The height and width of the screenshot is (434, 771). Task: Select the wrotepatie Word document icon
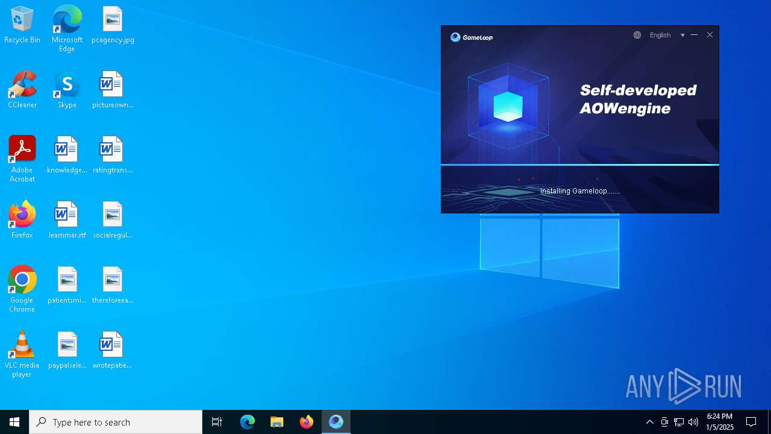(x=113, y=351)
